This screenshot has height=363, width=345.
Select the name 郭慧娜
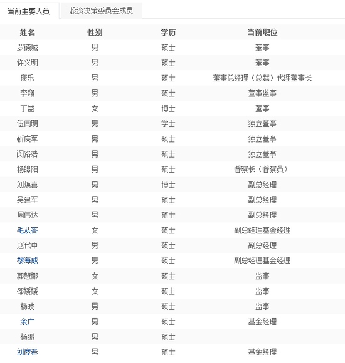tap(28, 276)
